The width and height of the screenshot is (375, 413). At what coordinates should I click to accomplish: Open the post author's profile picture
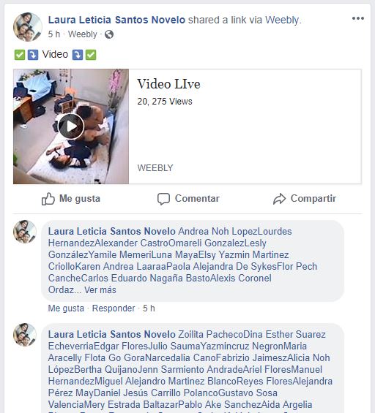point(28,27)
